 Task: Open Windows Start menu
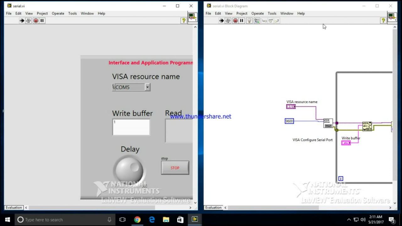(8, 220)
